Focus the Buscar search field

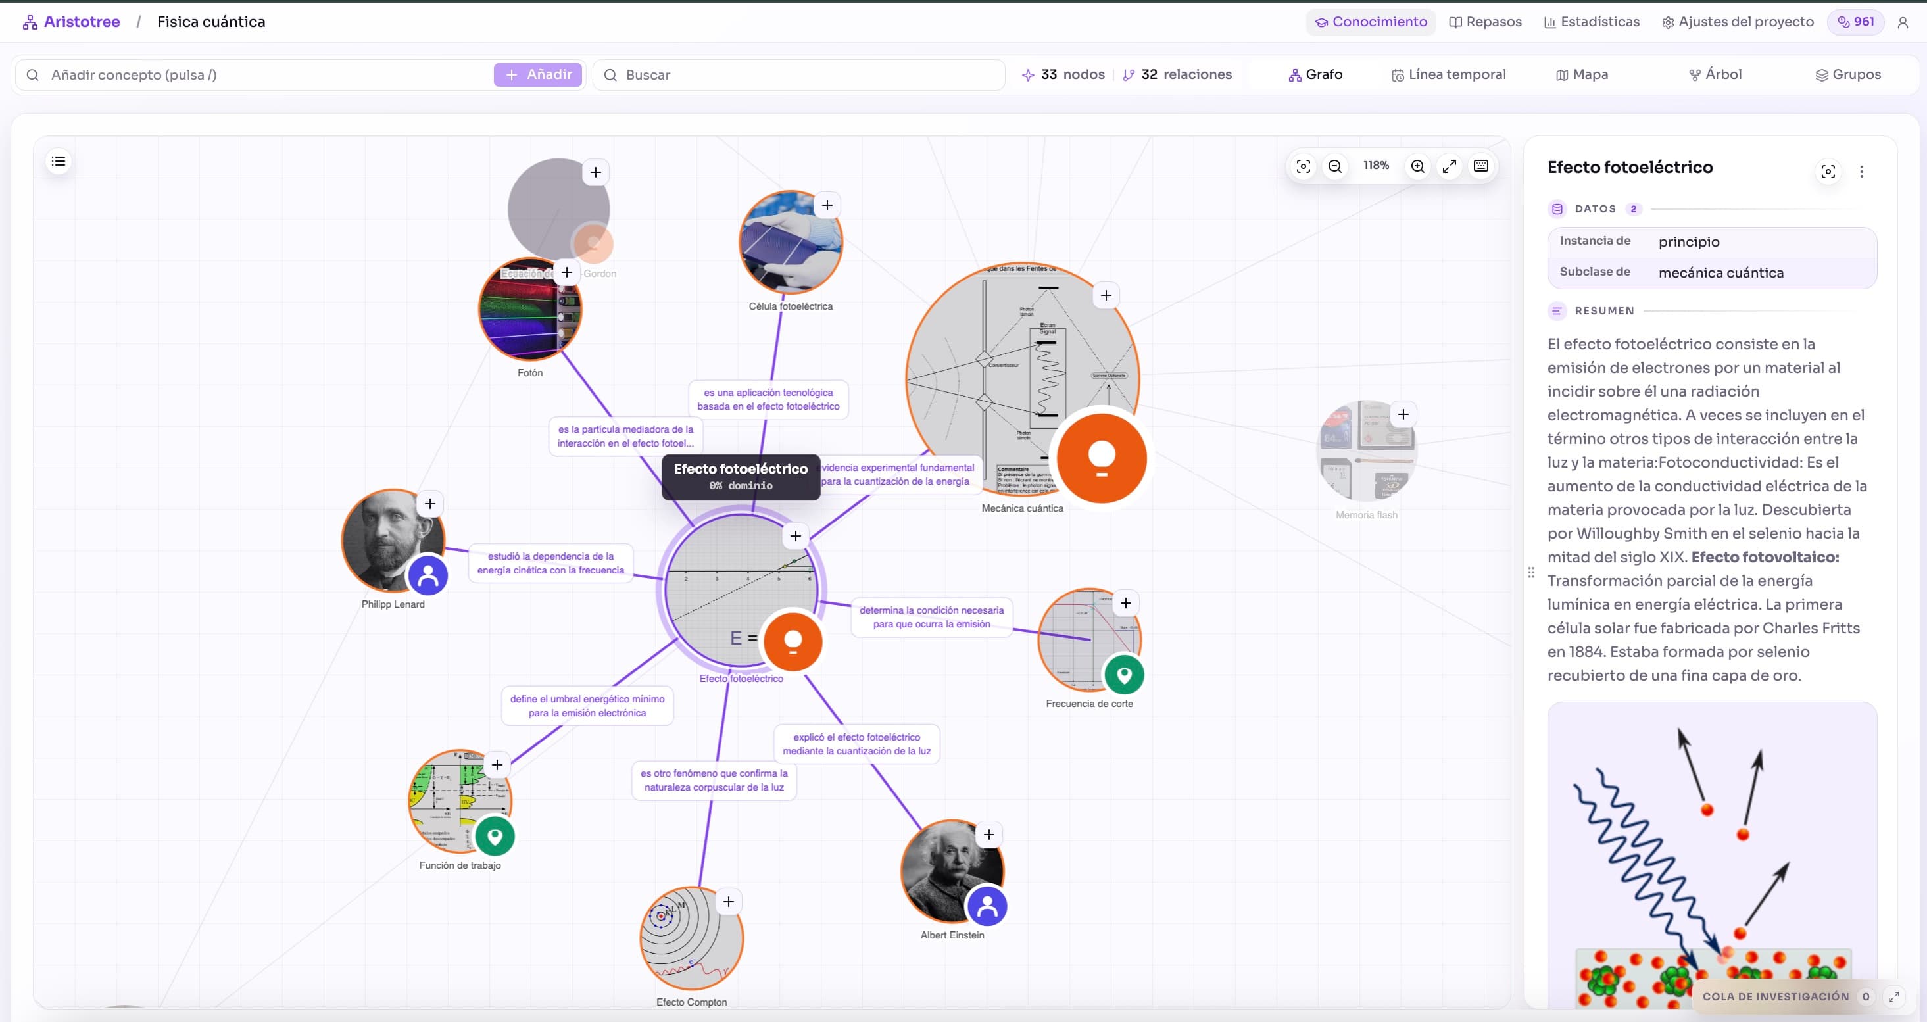tap(798, 75)
